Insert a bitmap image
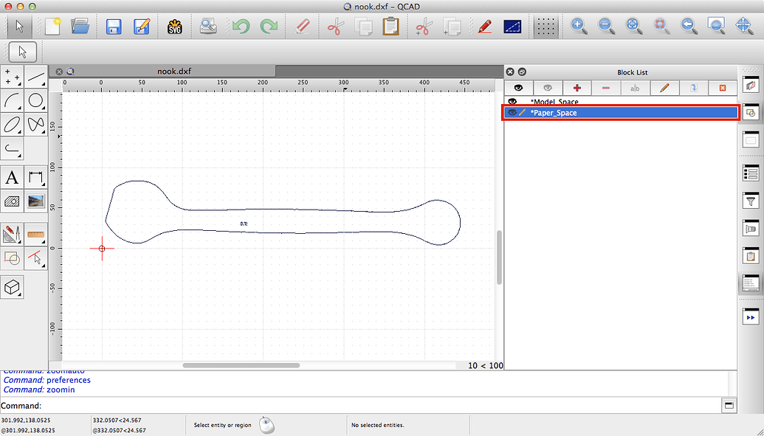764x436 pixels. 35,201
